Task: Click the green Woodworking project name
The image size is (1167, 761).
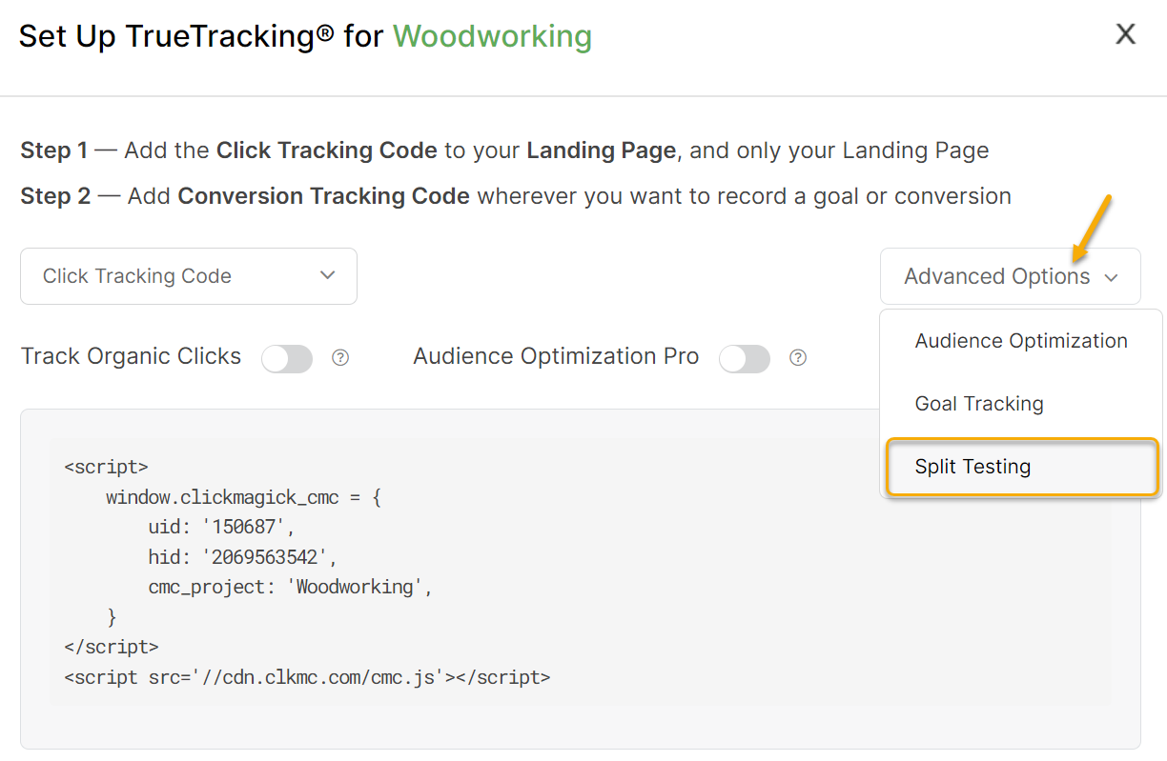Action: [492, 36]
